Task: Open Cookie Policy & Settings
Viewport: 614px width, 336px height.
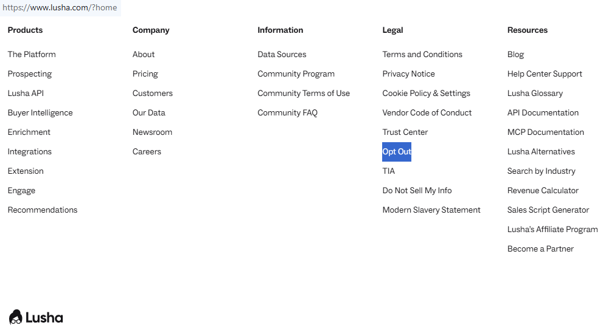Action: (x=426, y=94)
